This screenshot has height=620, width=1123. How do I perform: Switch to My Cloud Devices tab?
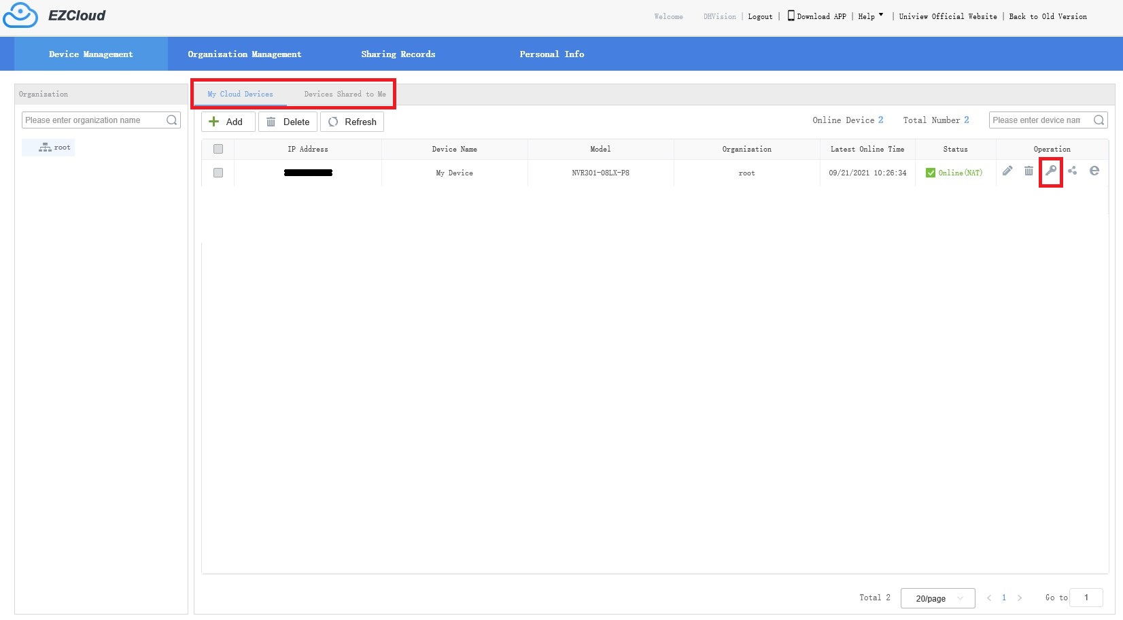[x=241, y=94]
